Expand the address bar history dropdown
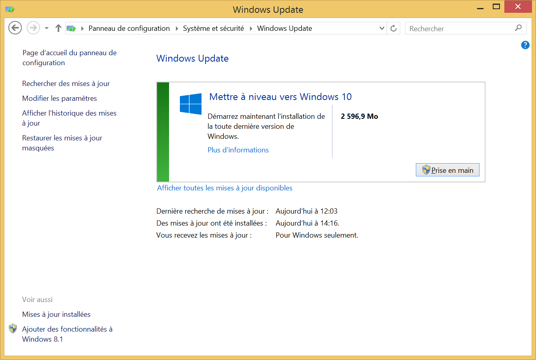 pos(382,28)
